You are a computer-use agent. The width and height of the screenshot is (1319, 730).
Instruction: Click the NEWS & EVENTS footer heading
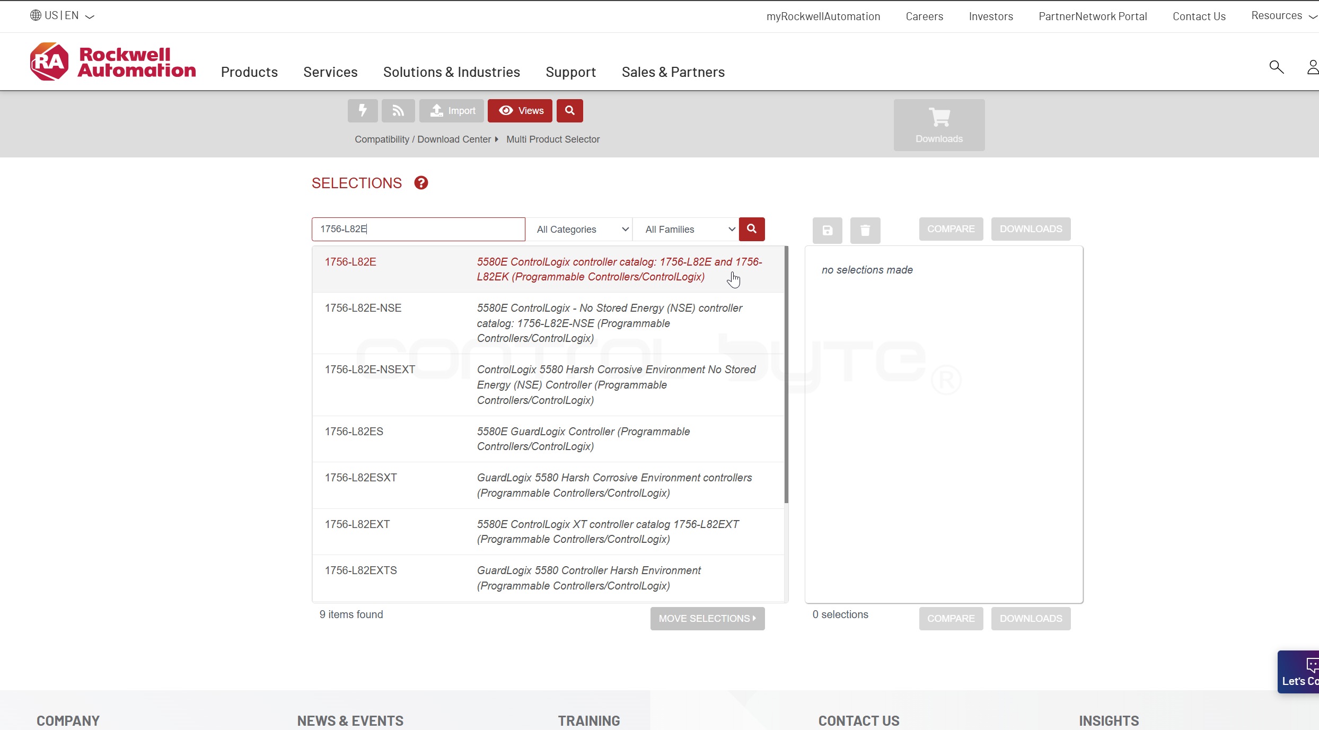pos(350,721)
